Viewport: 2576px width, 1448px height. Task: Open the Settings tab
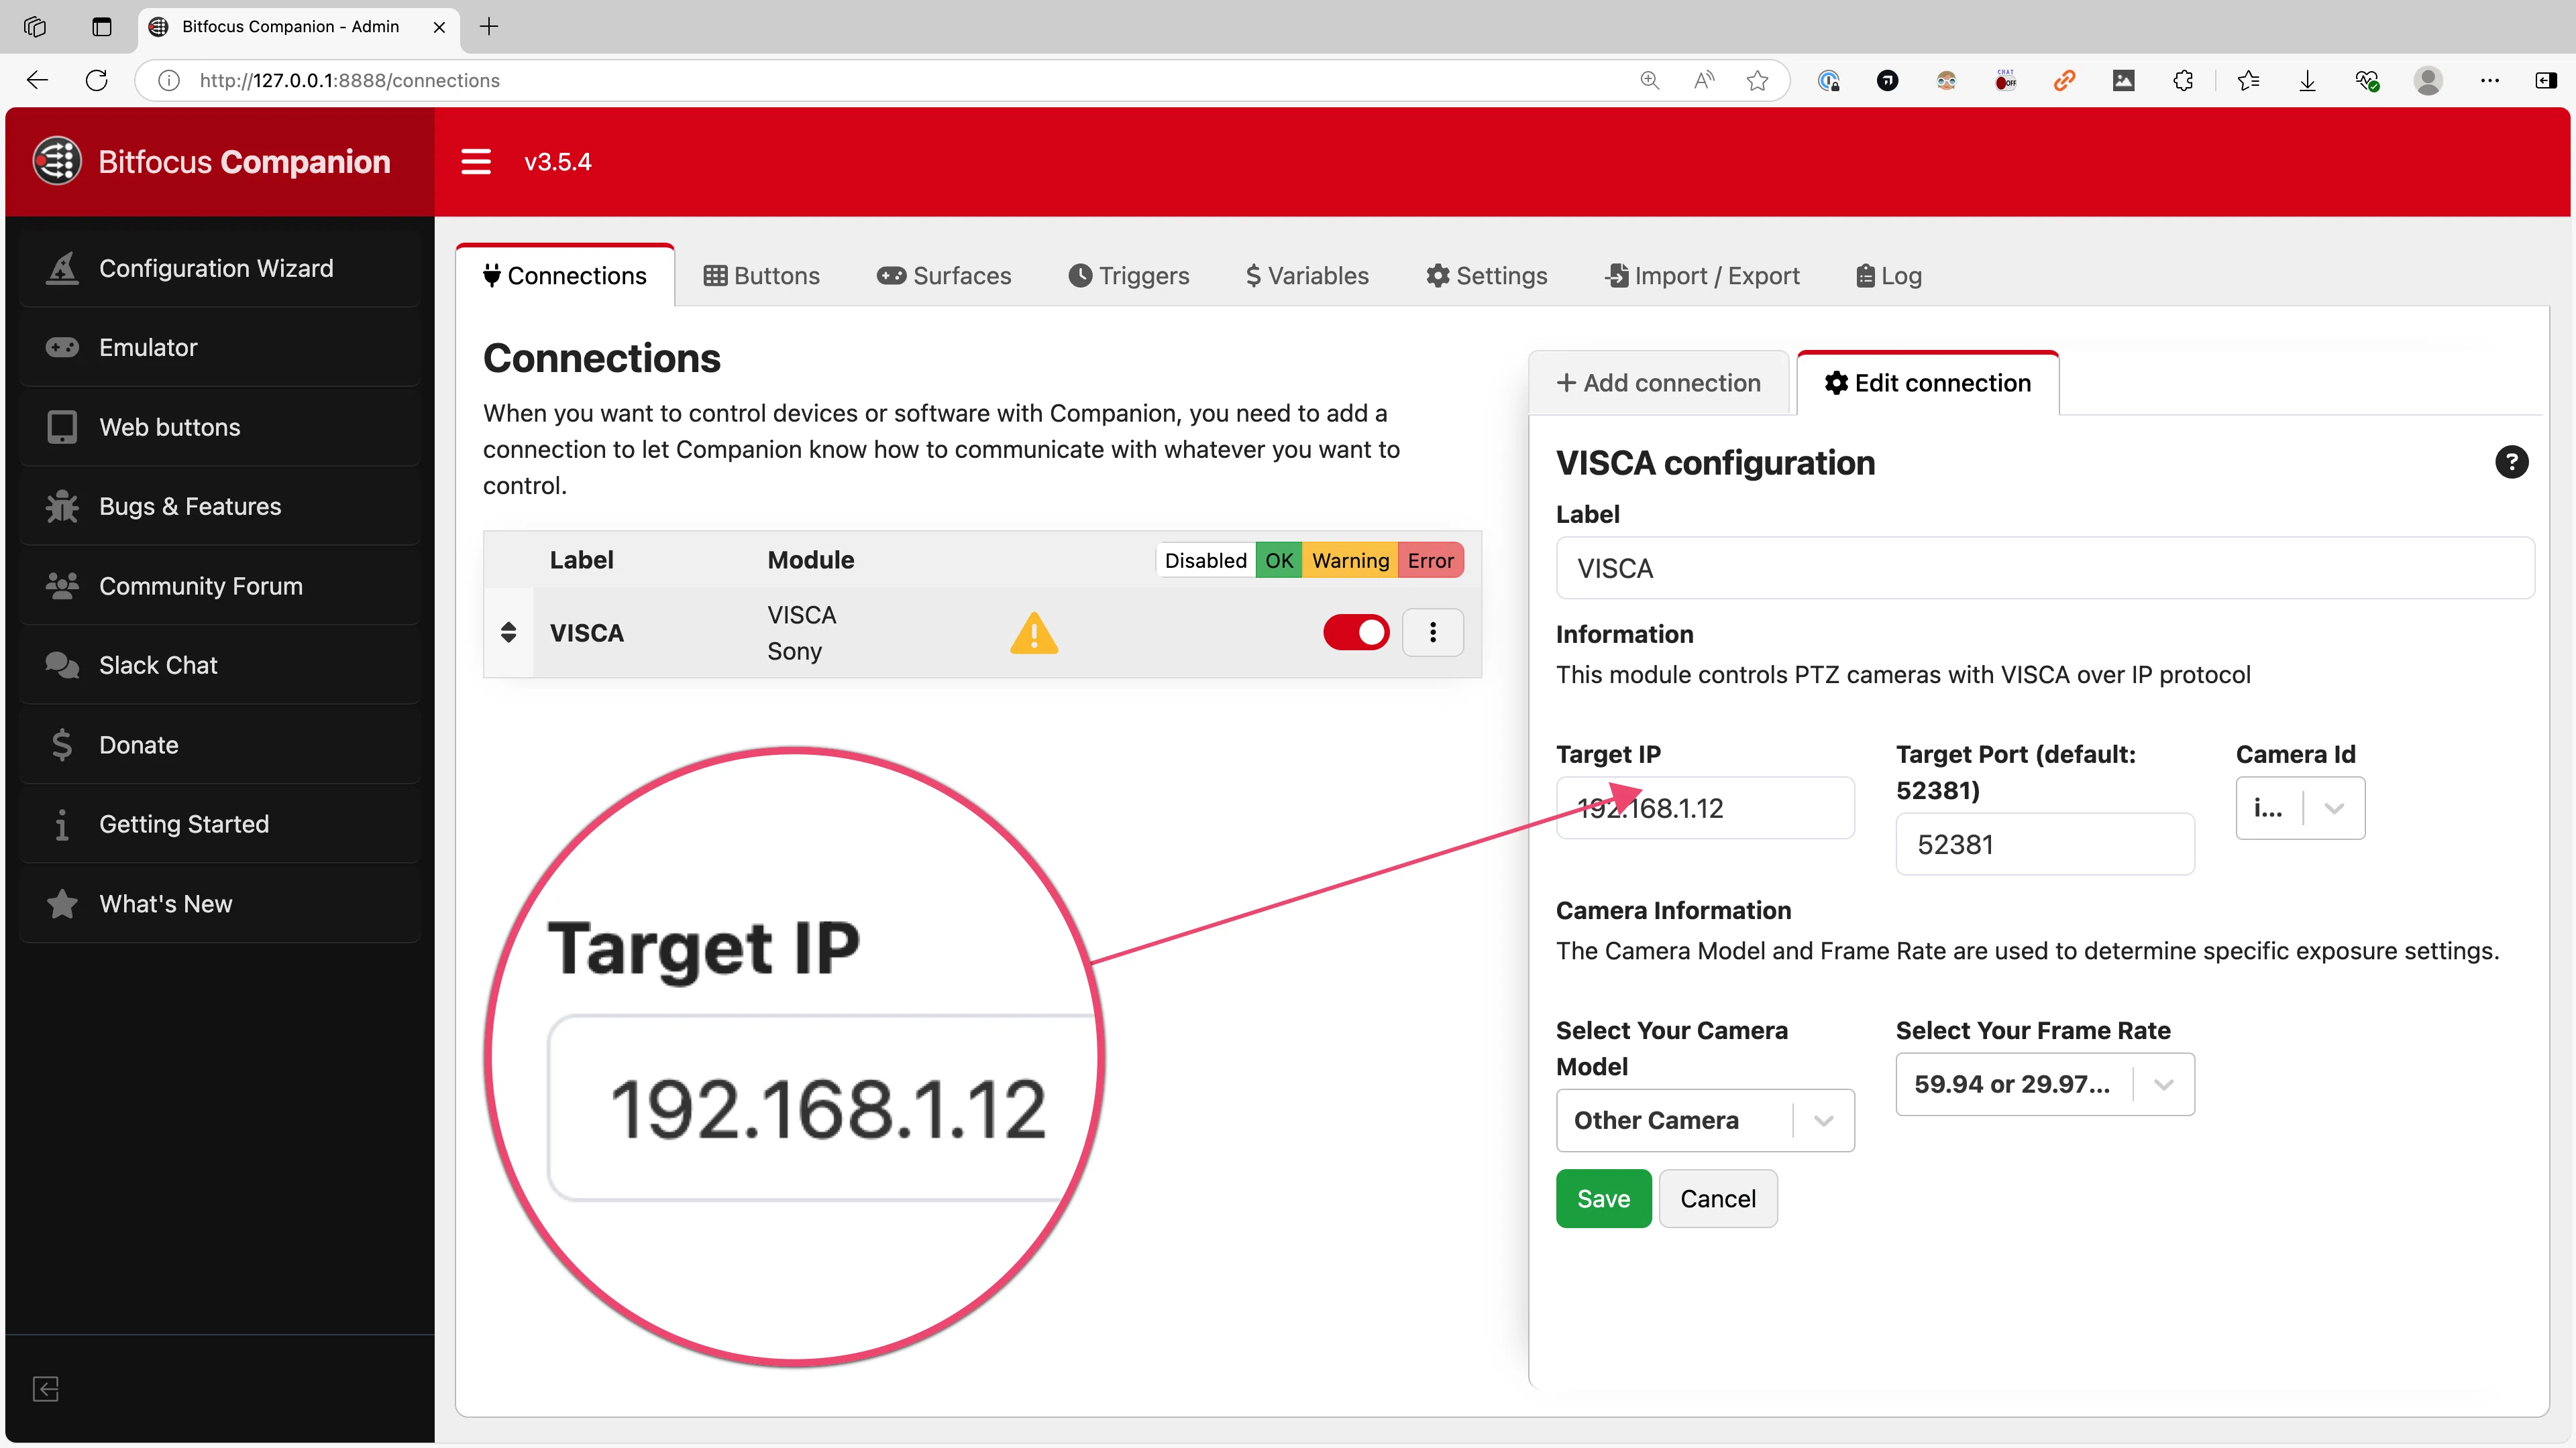click(1487, 276)
